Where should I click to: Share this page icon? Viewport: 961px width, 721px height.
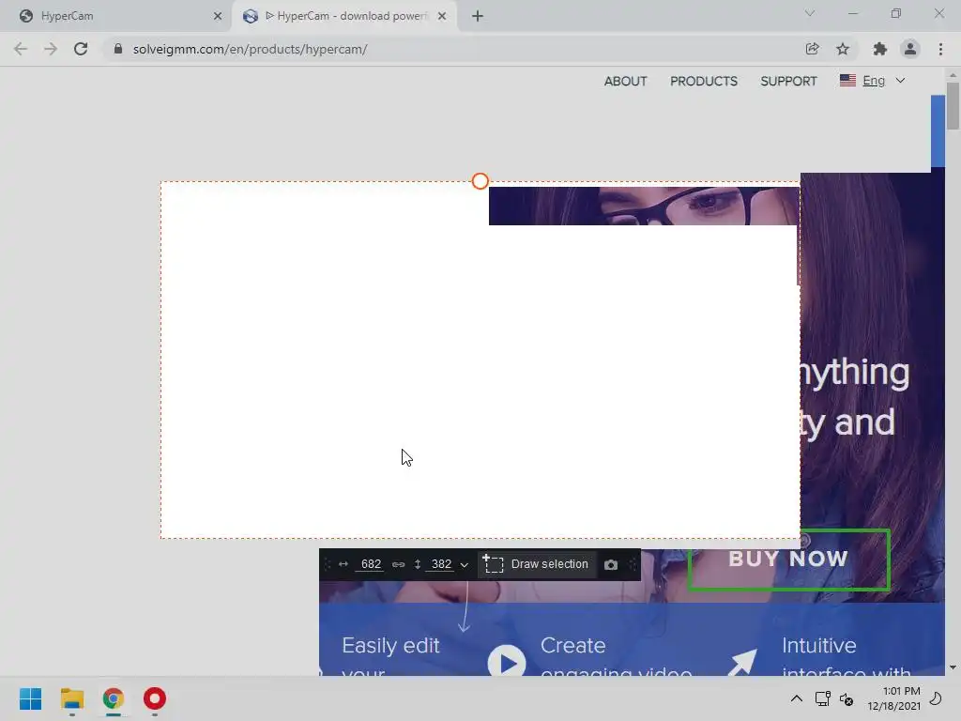[x=812, y=49]
